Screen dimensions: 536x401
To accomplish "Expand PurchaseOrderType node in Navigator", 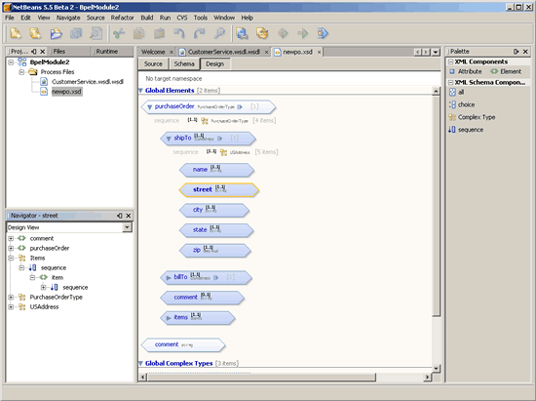I will point(11,297).
